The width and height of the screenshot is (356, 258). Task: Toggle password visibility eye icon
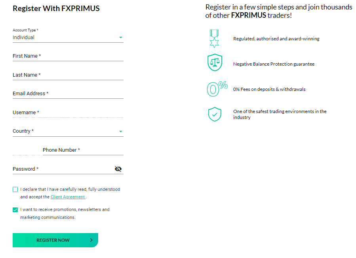pos(118,169)
